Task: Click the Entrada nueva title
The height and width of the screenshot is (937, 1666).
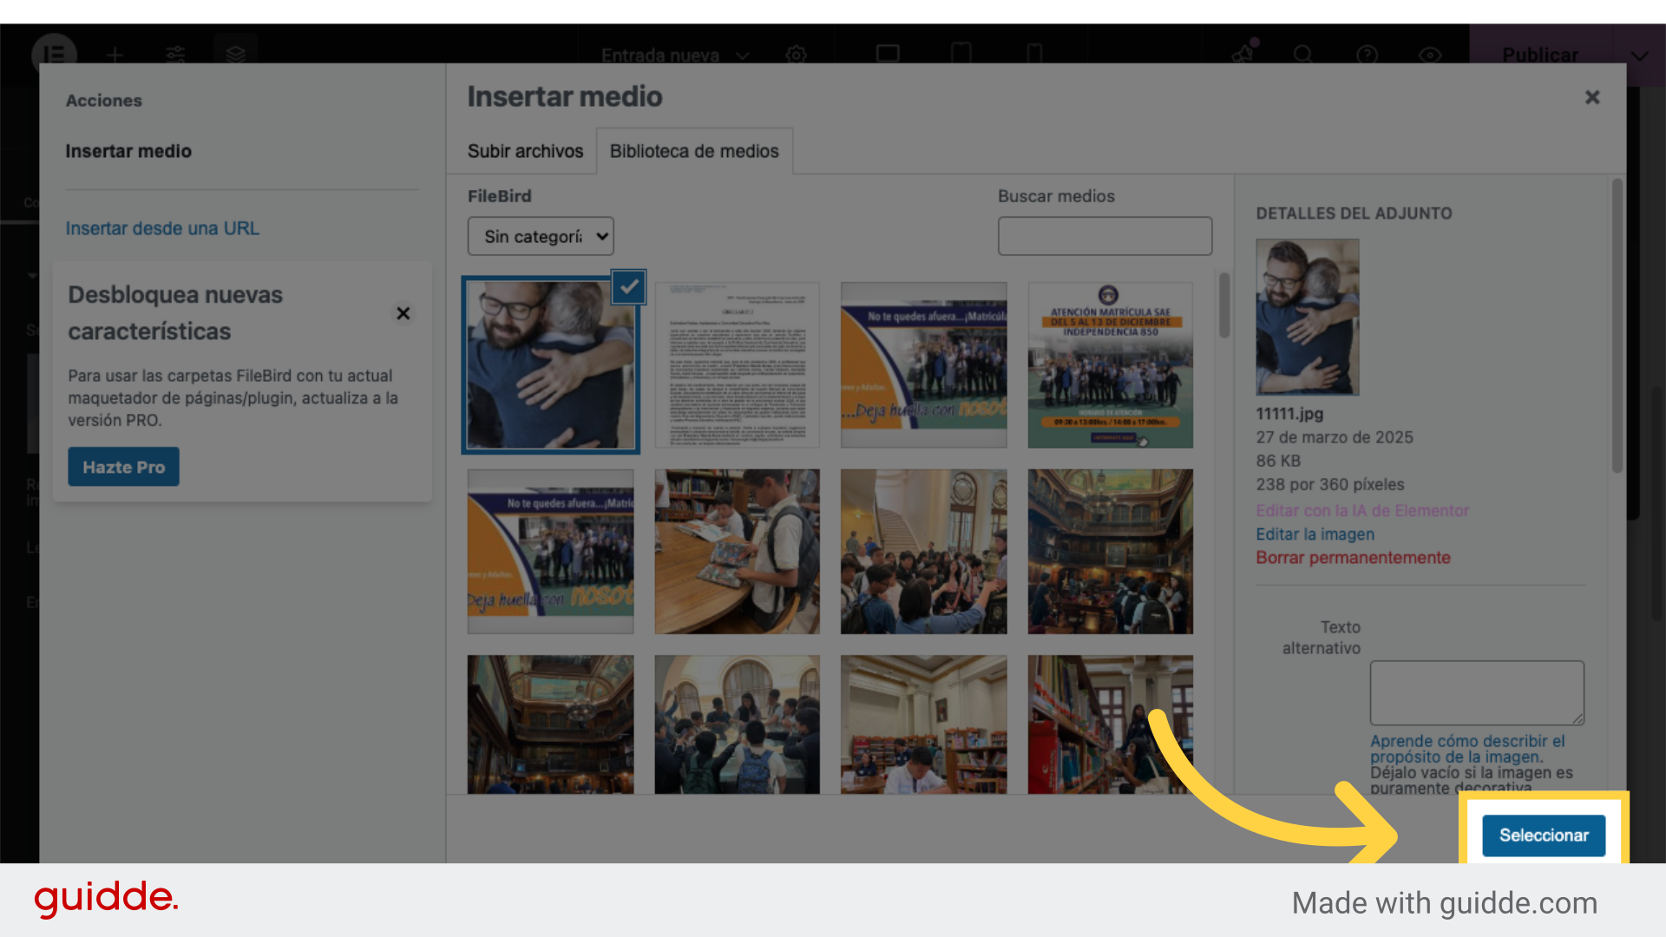Action: 660,55
